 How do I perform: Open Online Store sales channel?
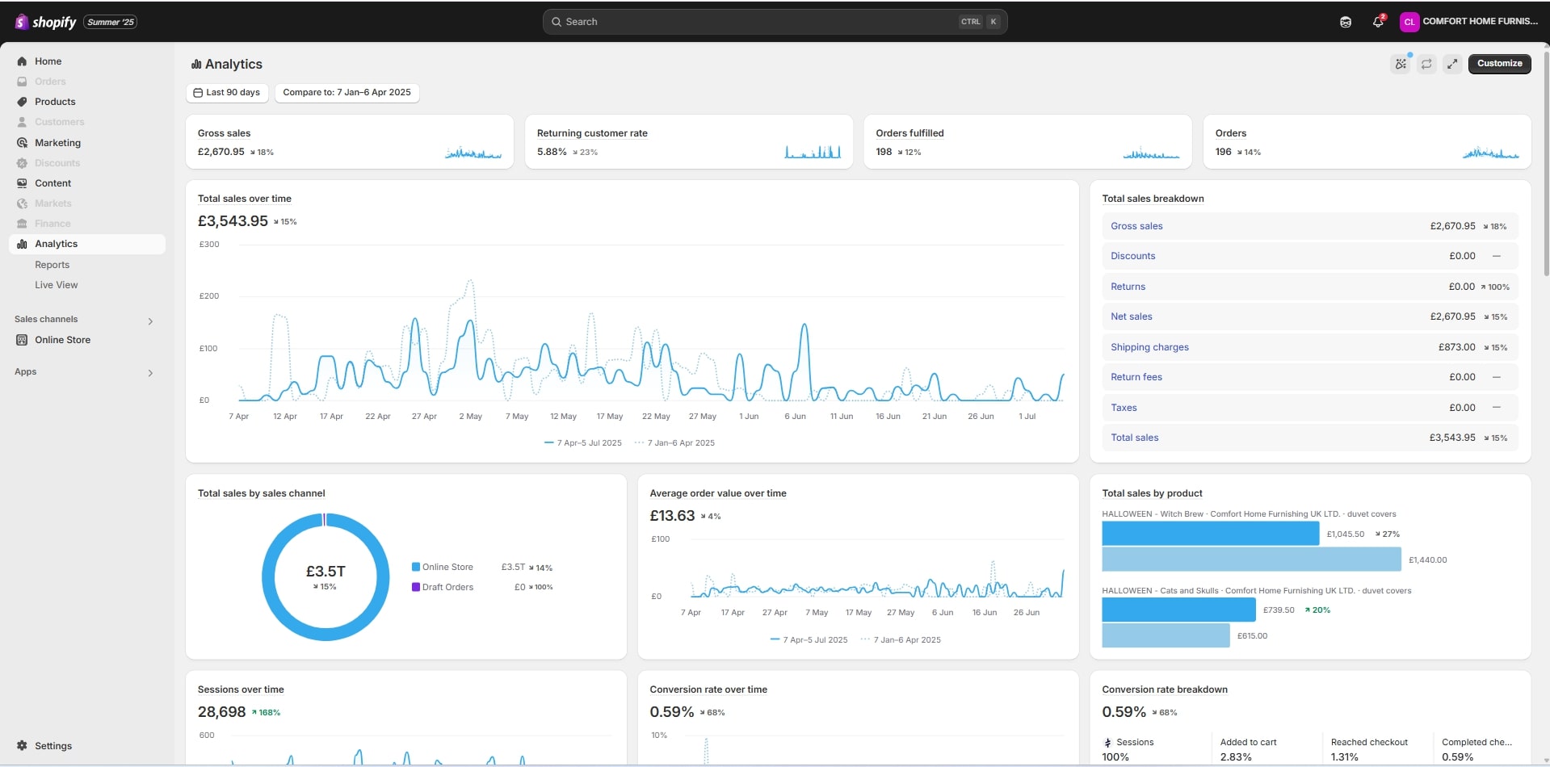pos(62,340)
